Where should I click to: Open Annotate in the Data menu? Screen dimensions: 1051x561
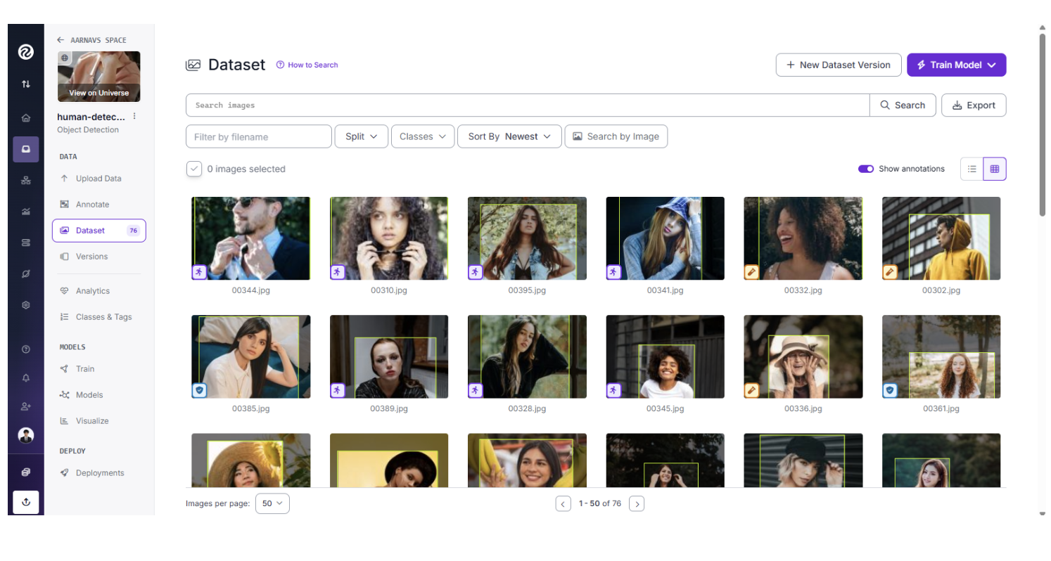point(92,205)
